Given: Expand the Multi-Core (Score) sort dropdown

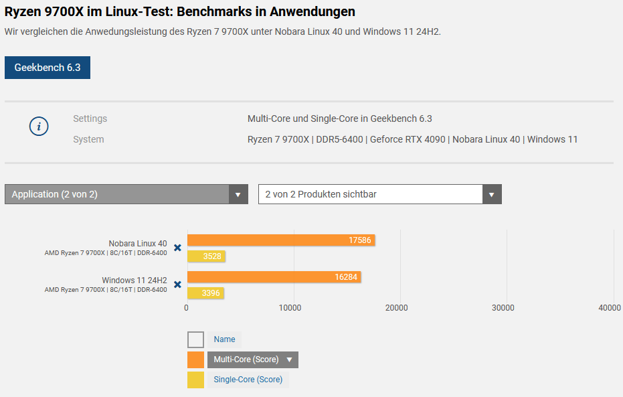Looking at the screenshot, I should 253,360.
